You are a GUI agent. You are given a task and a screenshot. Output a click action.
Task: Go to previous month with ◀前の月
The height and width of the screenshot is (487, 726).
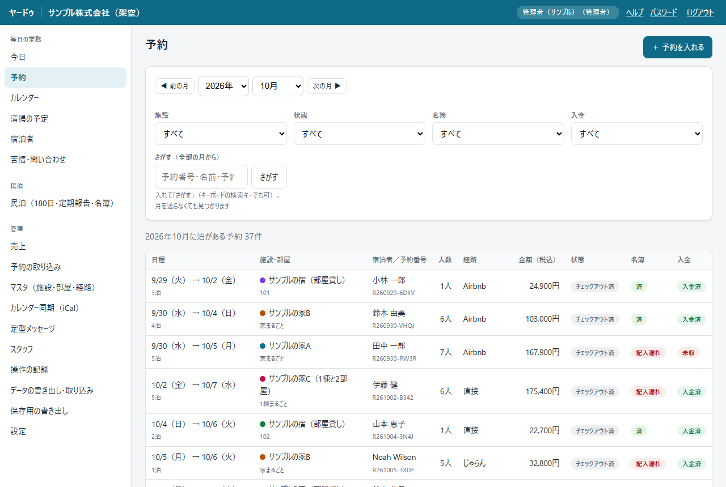tap(175, 86)
